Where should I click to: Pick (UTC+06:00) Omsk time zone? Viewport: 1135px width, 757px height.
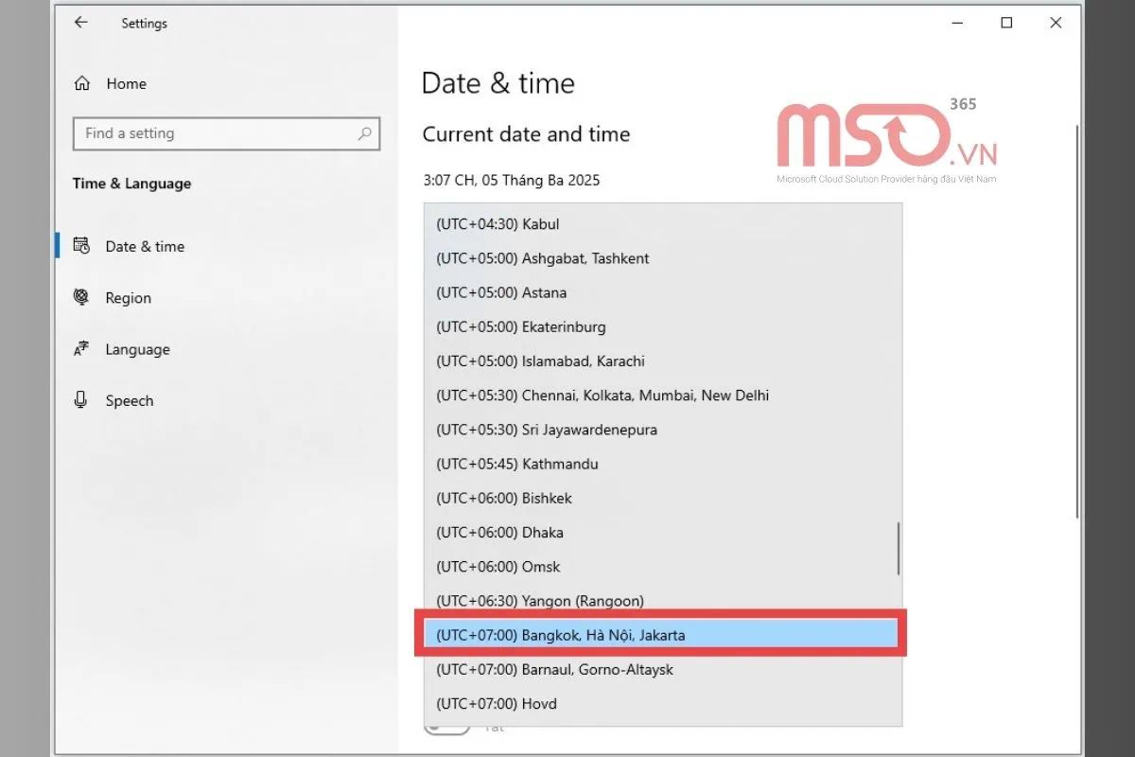click(x=499, y=567)
